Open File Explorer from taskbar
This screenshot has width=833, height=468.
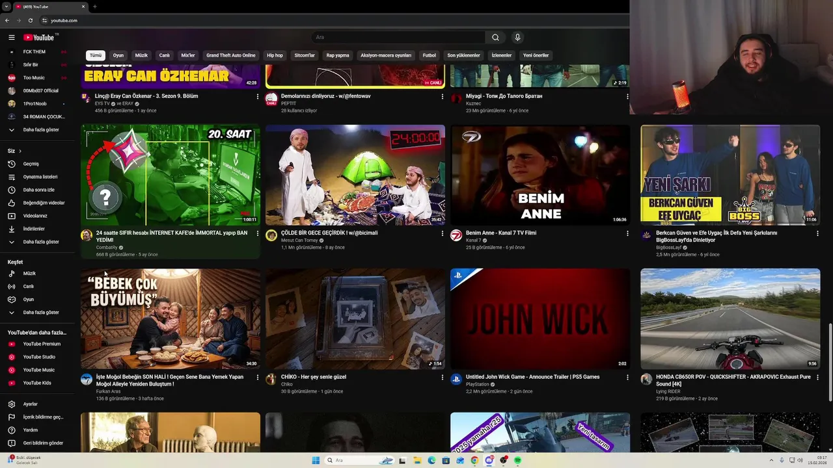tap(416, 460)
